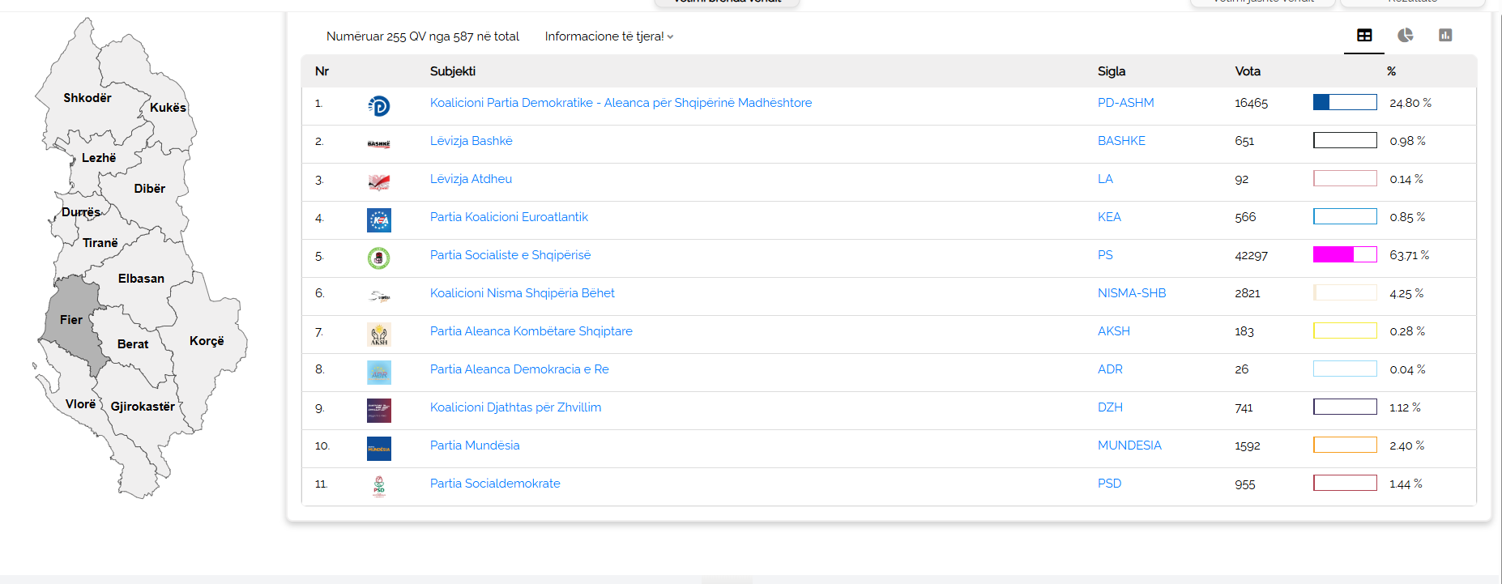Click the PD-ASHM coalition logo icon
The width and height of the screenshot is (1502, 584).
pyautogui.click(x=378, y=106)
